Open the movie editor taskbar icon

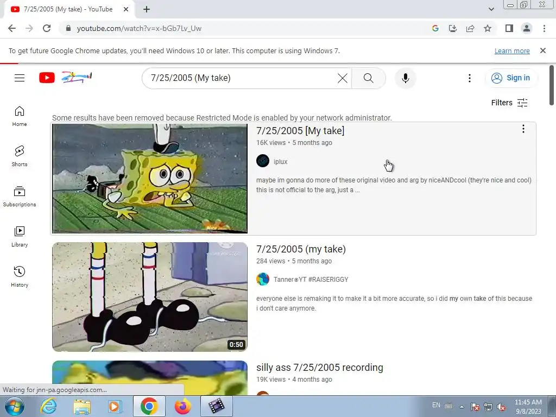click(217, 406)
